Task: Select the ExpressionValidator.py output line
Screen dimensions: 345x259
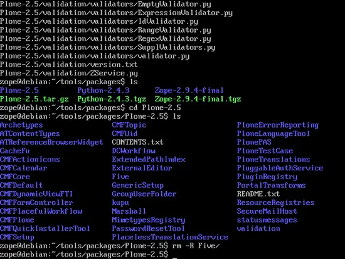Action: [116, 13]
